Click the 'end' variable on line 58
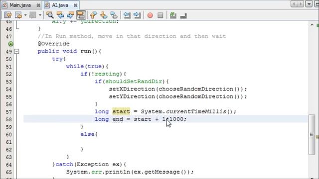 118,119
